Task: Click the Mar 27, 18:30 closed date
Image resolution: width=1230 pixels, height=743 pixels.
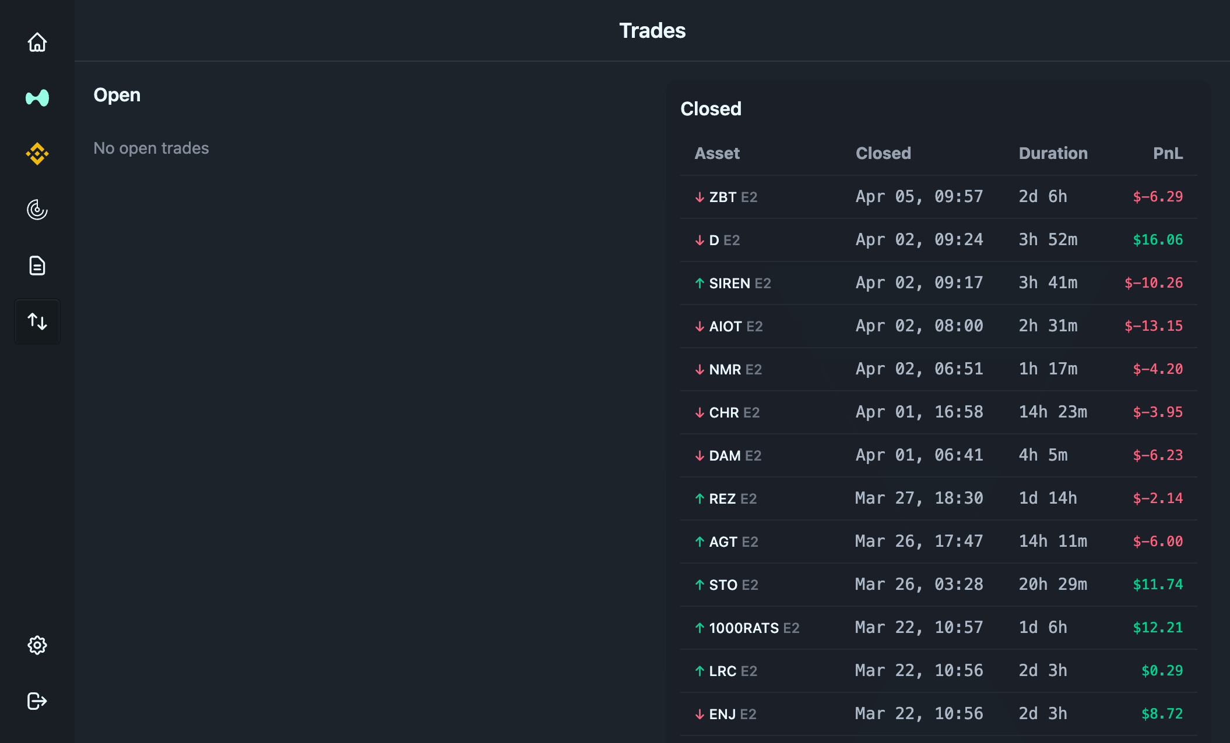Action: (x=919, y=498)
